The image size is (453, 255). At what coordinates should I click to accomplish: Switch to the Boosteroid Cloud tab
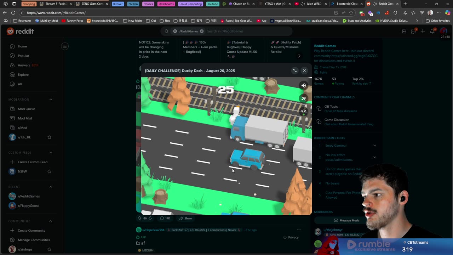pos(347,4)
